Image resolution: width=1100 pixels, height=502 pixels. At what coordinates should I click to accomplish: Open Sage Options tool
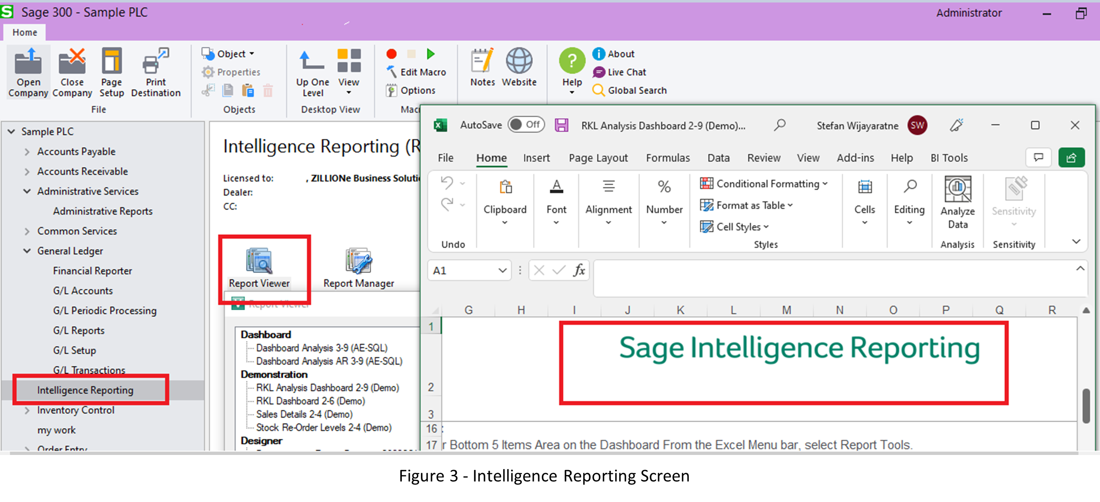coord(411,90)
